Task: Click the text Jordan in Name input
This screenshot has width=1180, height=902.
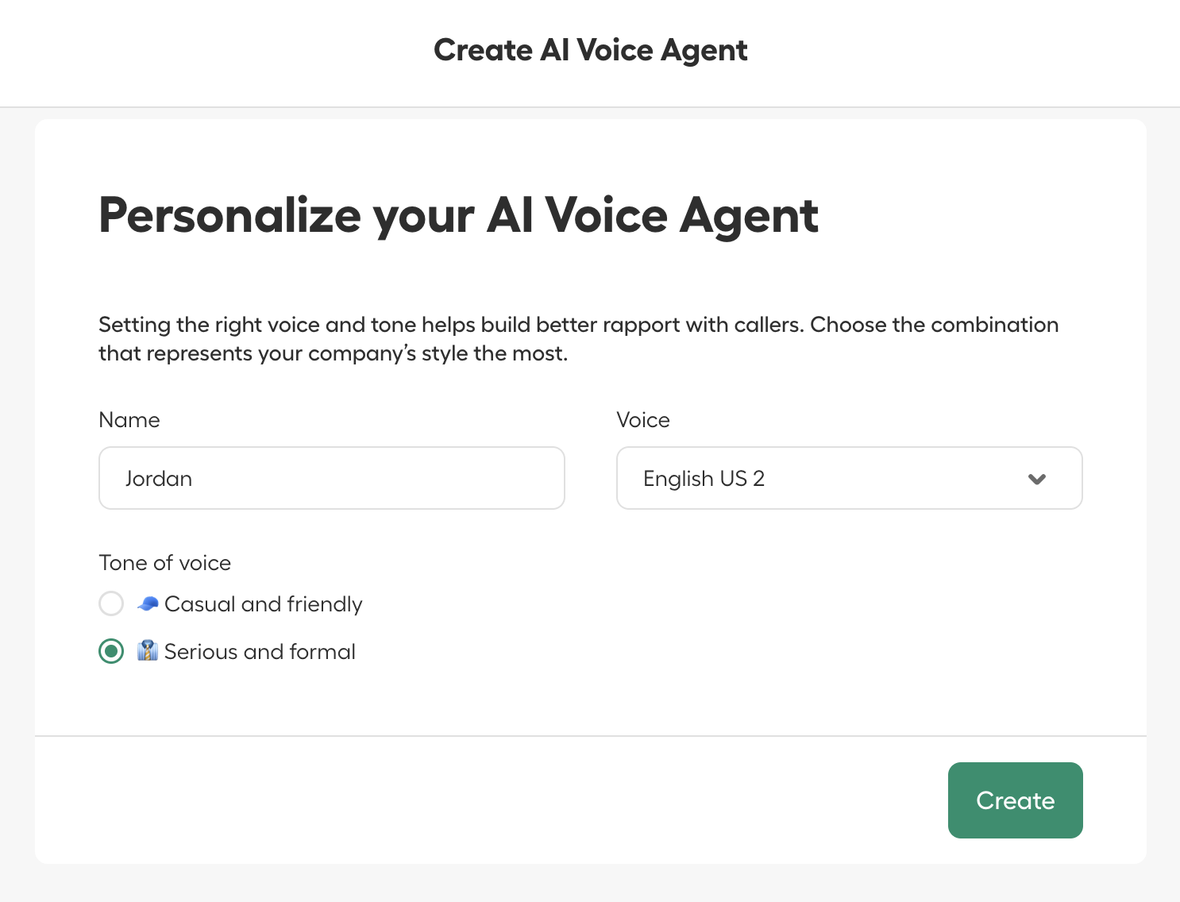Action: point(159,479)
